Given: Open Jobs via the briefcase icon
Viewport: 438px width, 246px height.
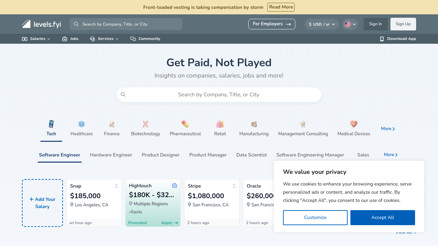Looking at the screenshot, I should tap(64, 39).
